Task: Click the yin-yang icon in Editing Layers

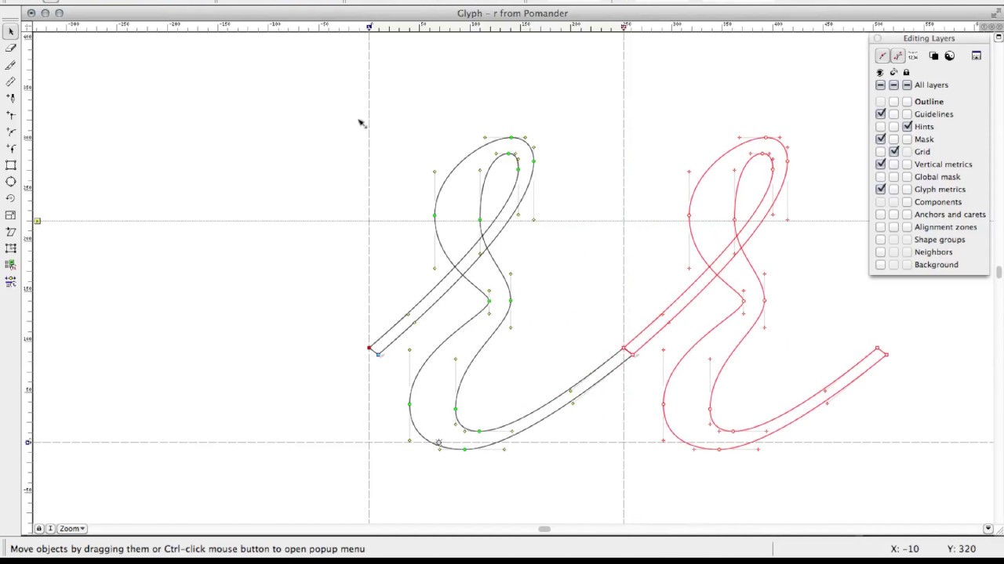Action: pyautogui.click(x=949, y=56)
